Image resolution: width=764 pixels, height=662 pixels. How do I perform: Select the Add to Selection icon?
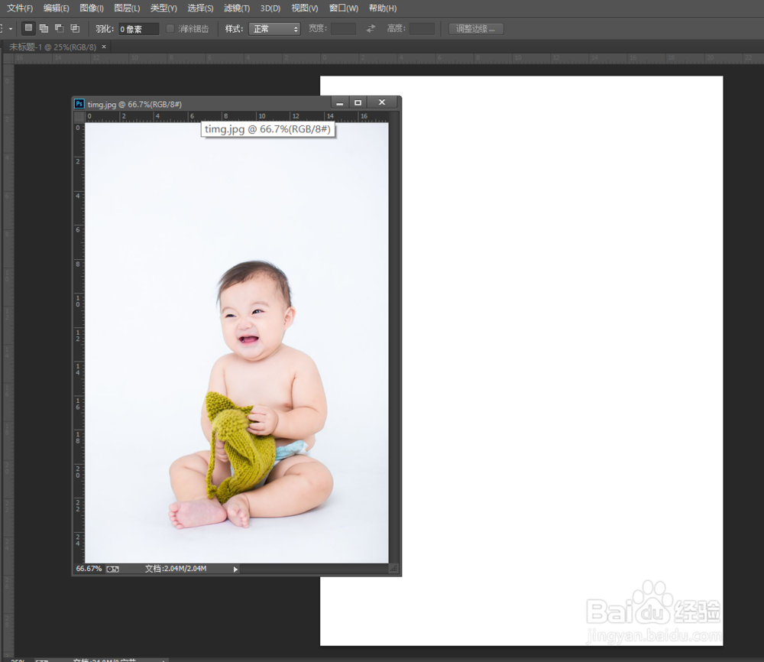[x=44, y=28]
